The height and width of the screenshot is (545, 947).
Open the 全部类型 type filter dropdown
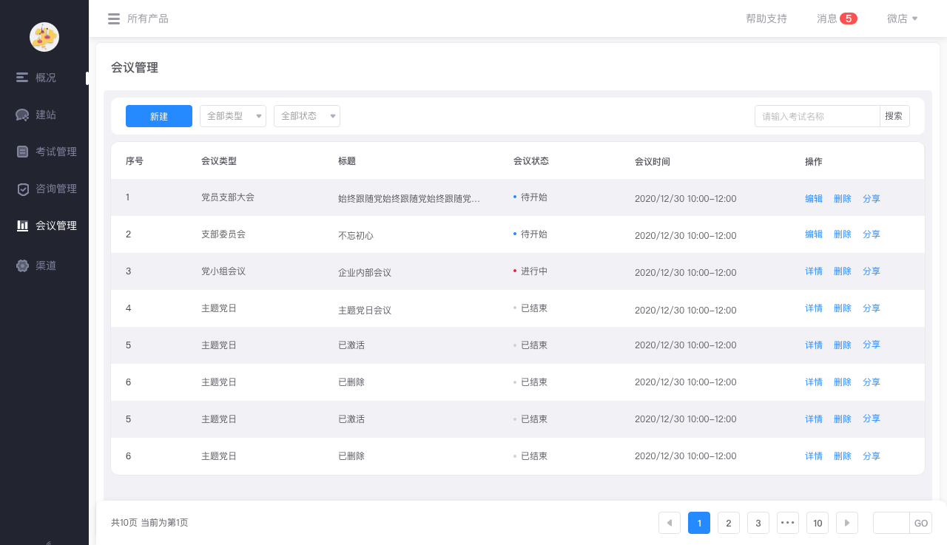pos(232,116)
